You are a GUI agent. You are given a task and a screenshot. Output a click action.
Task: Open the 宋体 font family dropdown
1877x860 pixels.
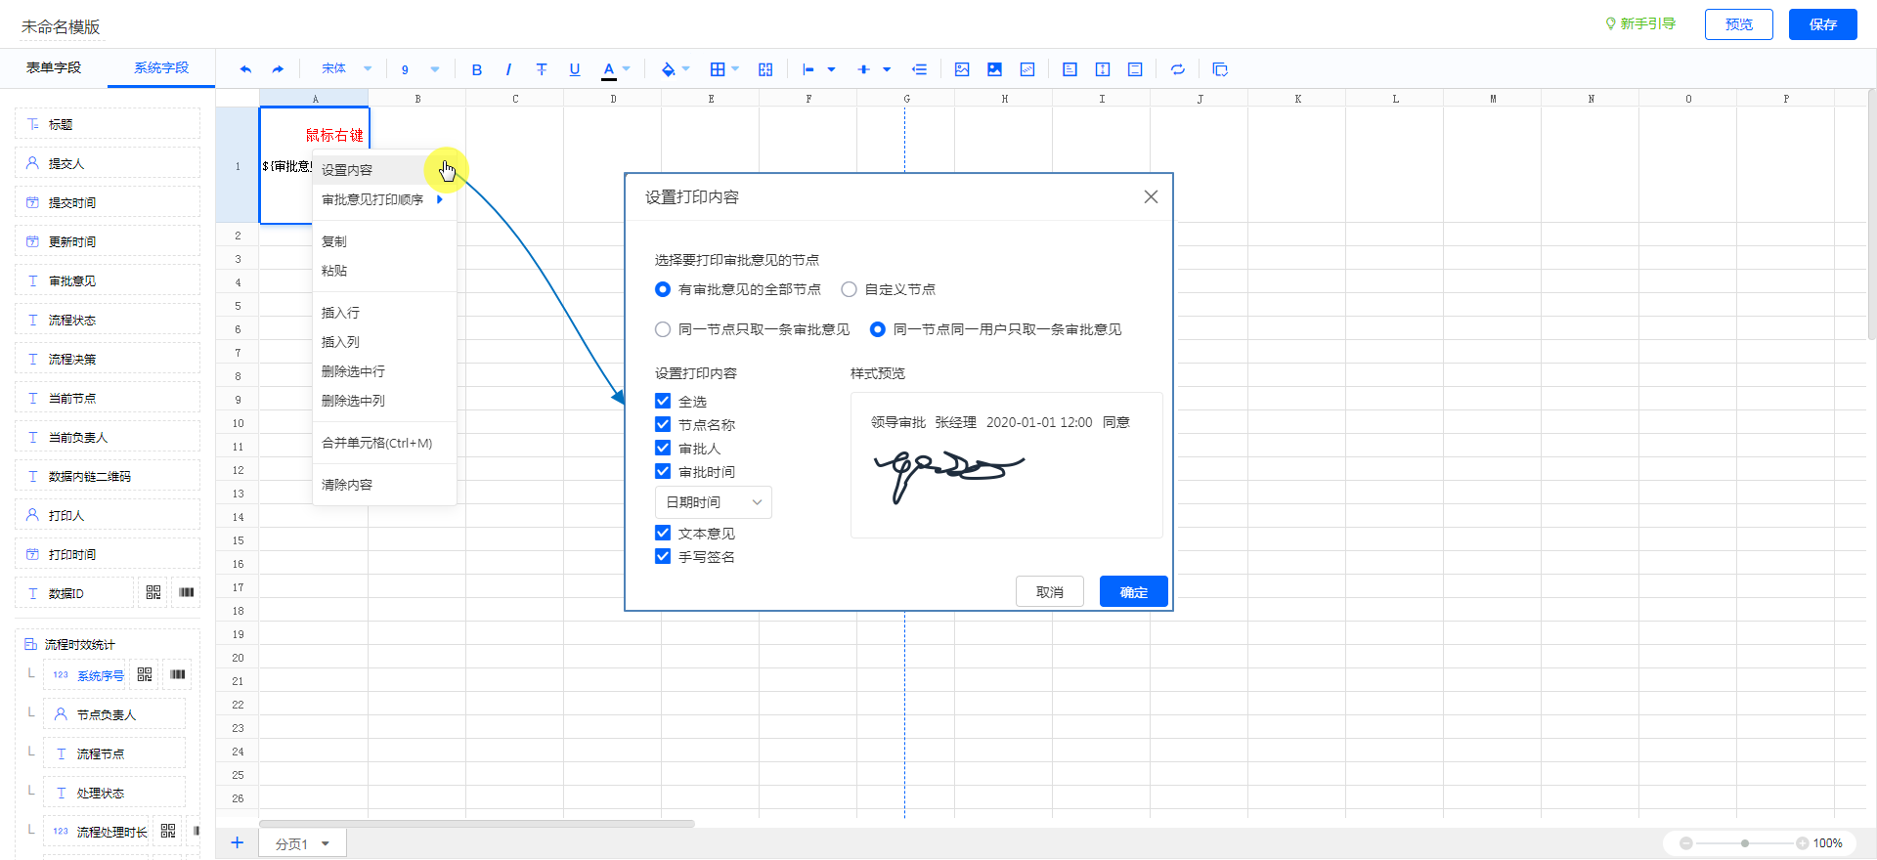(346, 69)
